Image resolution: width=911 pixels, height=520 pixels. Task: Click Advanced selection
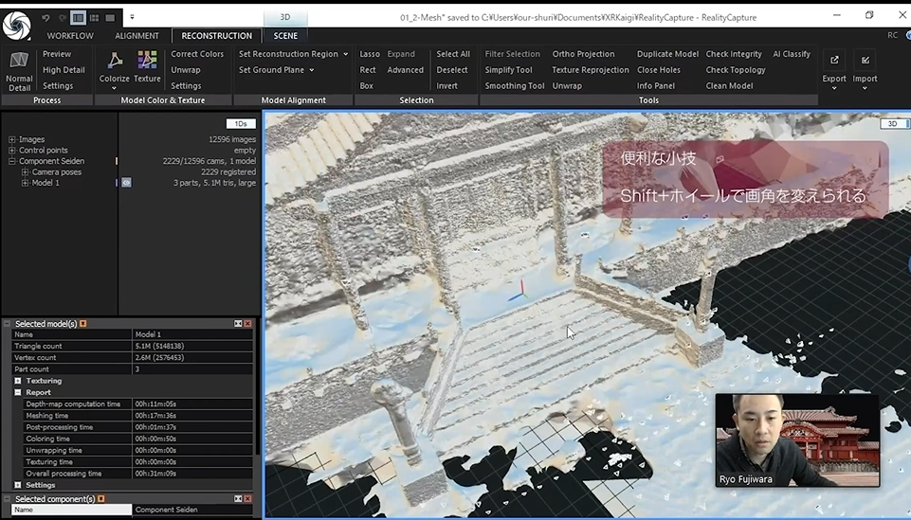tap(405, 70)
